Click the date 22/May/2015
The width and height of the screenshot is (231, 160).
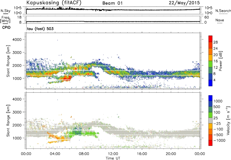point(184,3)
